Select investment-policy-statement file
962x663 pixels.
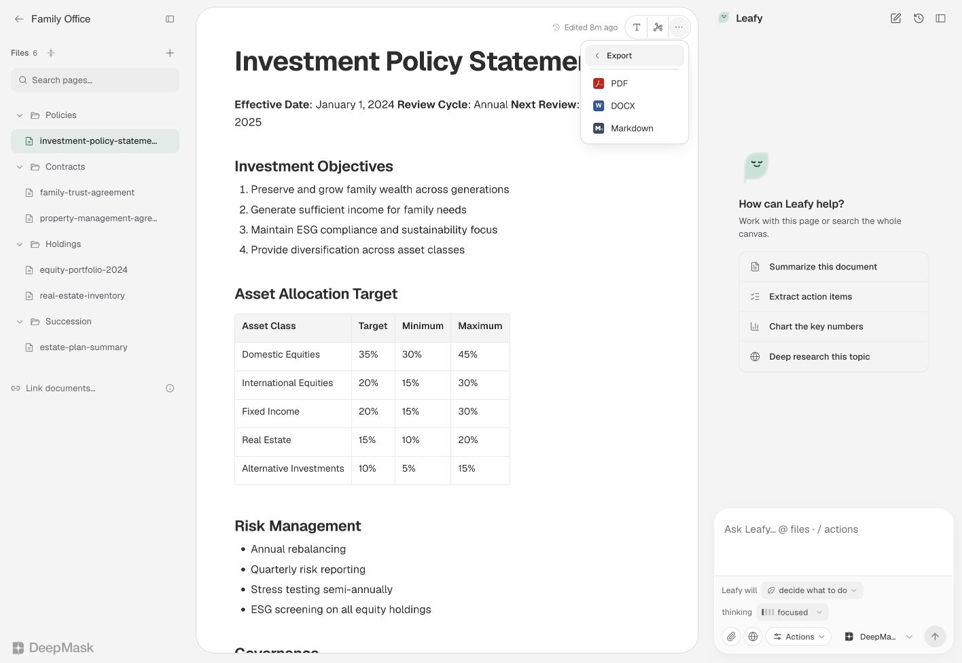tap(95, 141)
